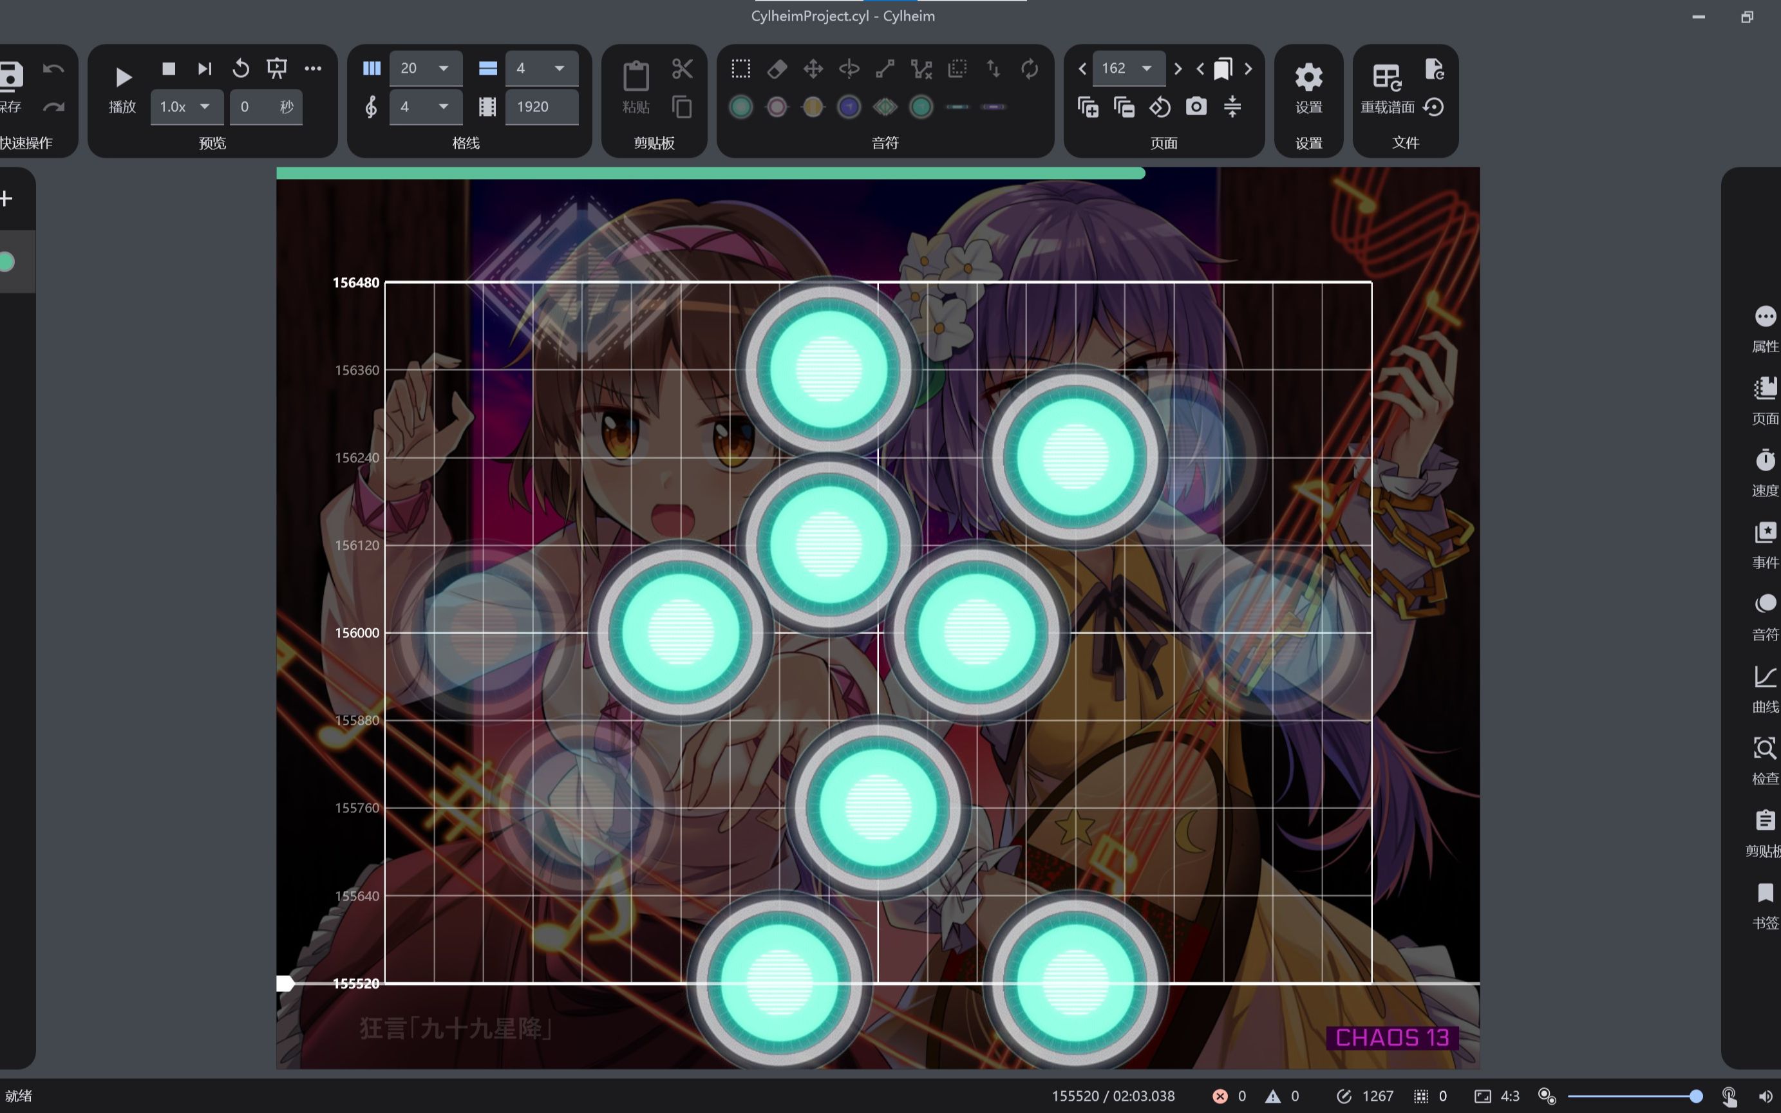Open vertical grid count dropdown showing 20

(x=426, y=68)
